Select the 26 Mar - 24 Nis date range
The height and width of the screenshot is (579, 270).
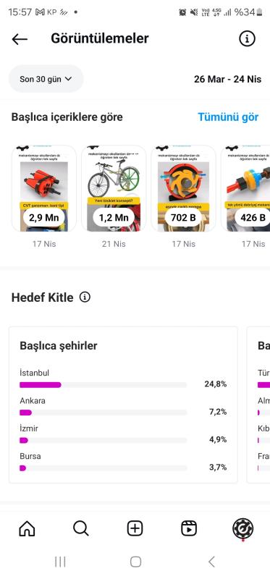click(227, 79)
